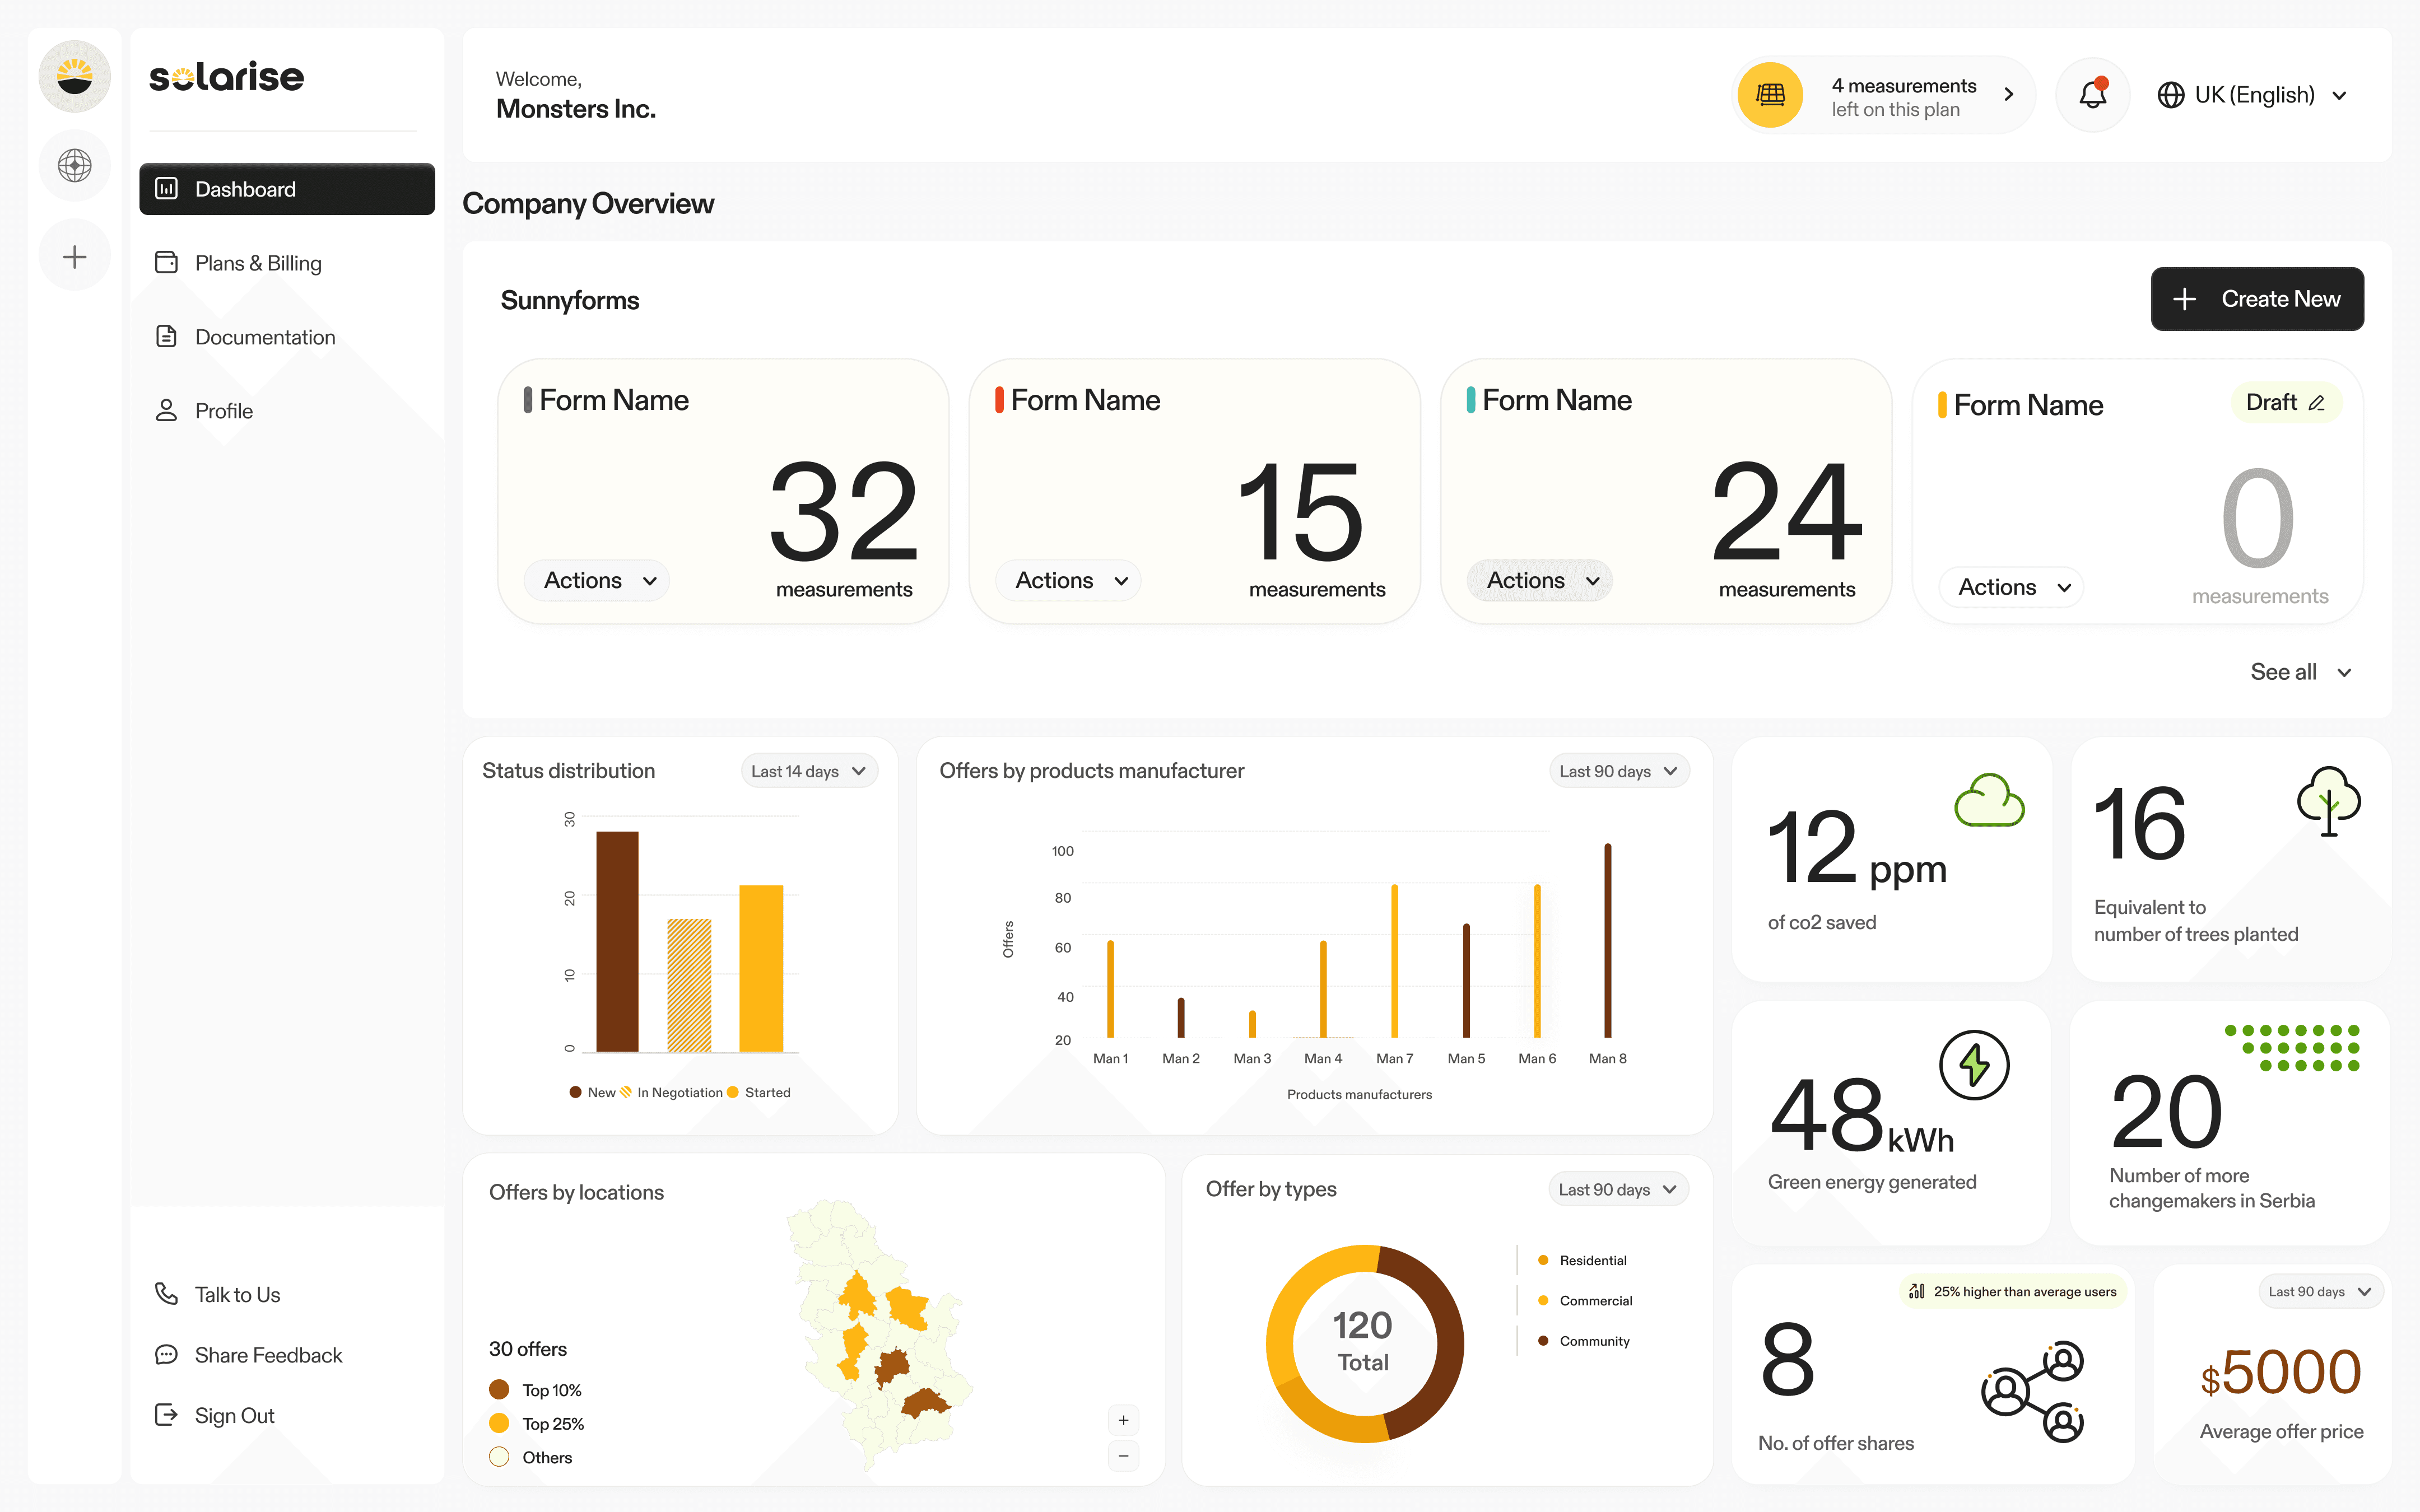Click the offer shares people network icon
The width and height of the screenshot is (2420, 1512).
click(x=2033, y=1391)
